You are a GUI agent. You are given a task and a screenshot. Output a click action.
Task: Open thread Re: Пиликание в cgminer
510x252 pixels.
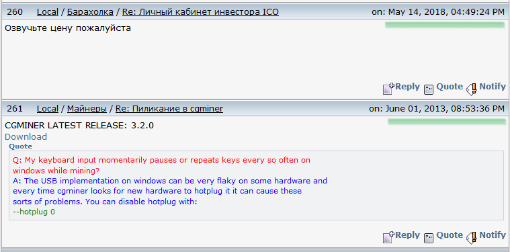tap(169, 109)
